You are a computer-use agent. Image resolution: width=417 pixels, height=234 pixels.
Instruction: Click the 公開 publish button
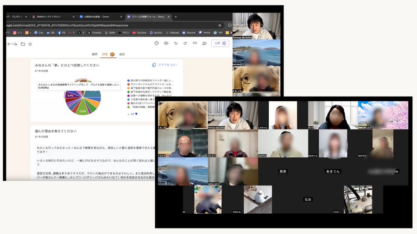[220, 43]
